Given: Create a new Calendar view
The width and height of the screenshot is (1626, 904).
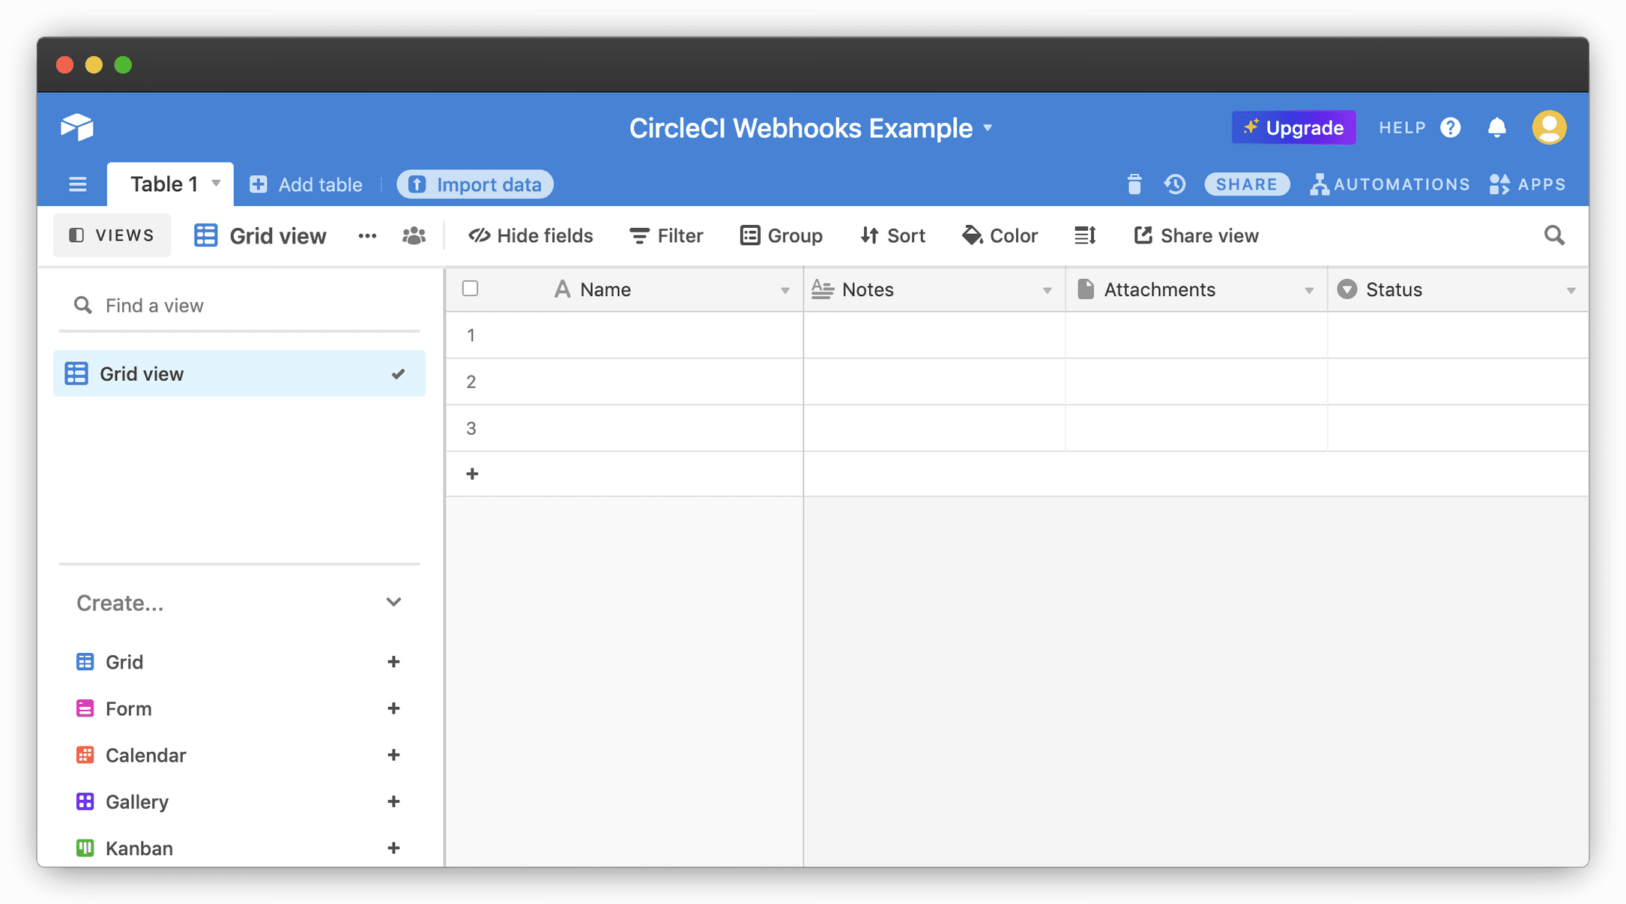Looking at the screenshot, I should 238,755.
